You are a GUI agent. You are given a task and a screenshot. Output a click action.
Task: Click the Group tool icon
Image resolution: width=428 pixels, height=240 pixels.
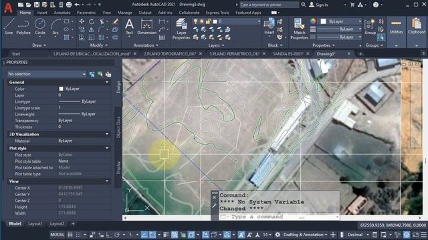(370, 27)
